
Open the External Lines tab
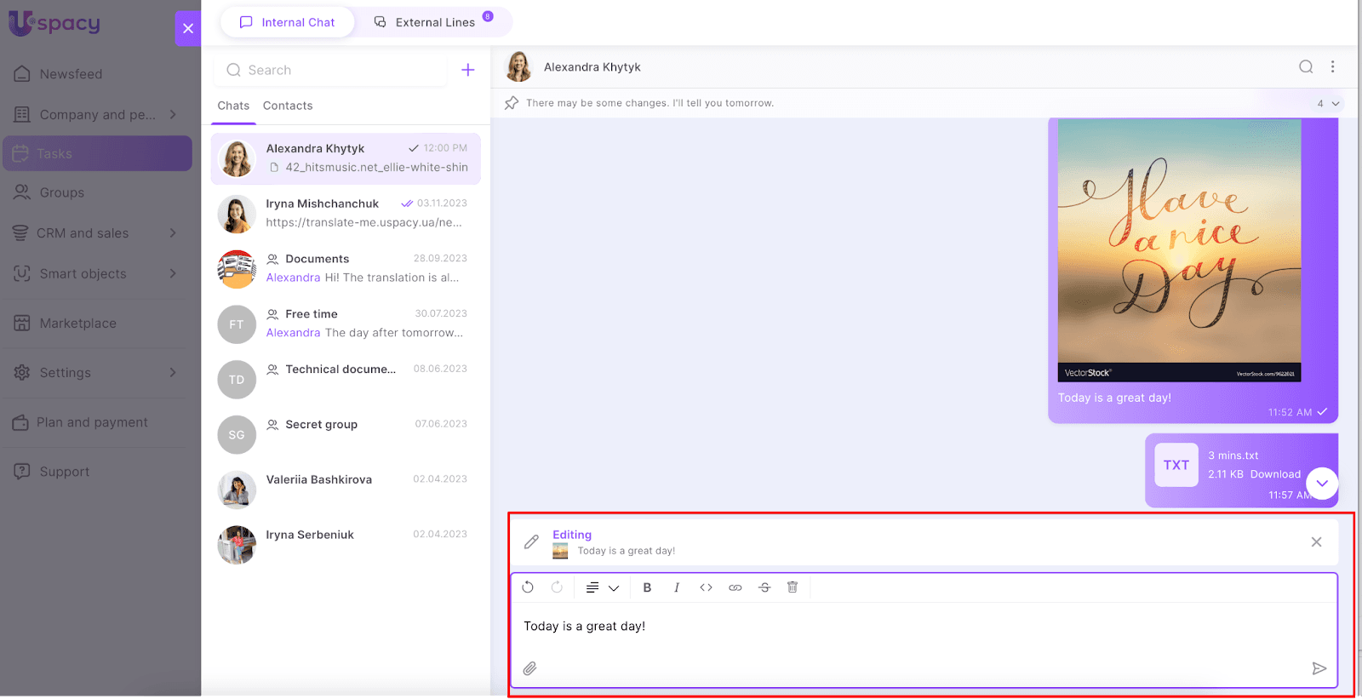coord(434,22)
